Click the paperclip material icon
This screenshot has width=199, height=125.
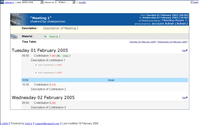[14, 36]
